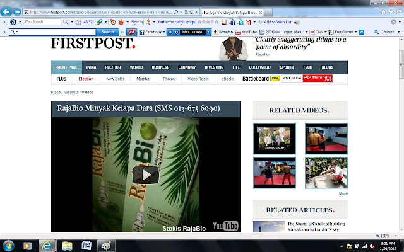This screenshot has height=252, width=404.
Task: Open the BOLLYWOOD section
Action: 259,67
